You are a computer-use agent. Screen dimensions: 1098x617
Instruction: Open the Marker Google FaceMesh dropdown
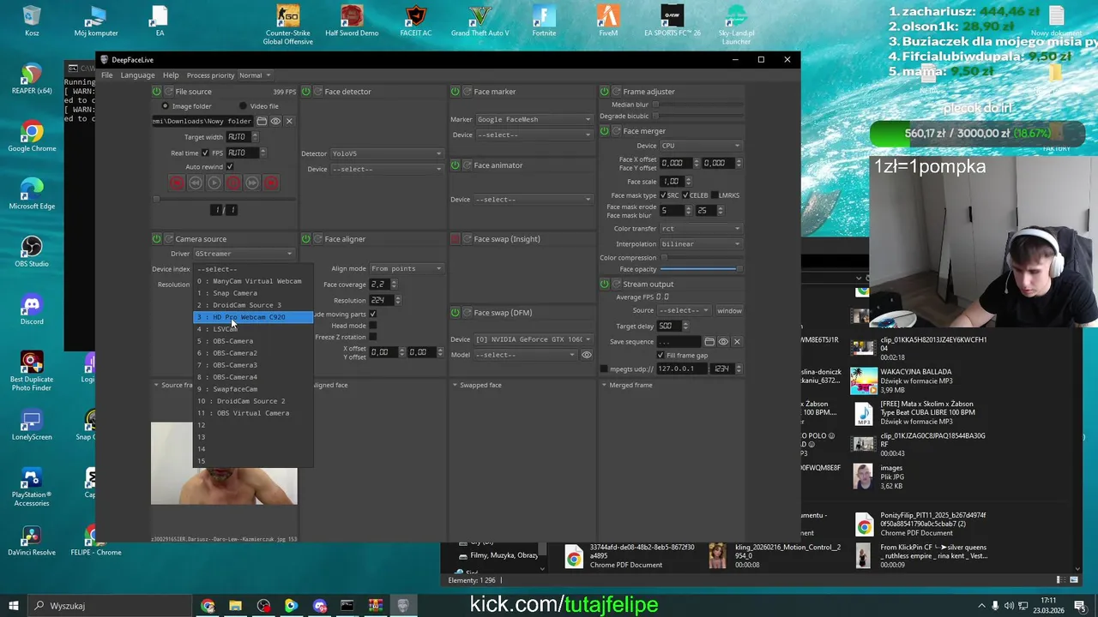(x=534, y=119)
